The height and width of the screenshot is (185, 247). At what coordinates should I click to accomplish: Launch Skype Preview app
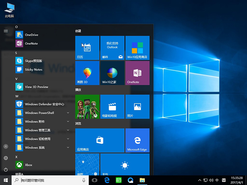(33, 61)
